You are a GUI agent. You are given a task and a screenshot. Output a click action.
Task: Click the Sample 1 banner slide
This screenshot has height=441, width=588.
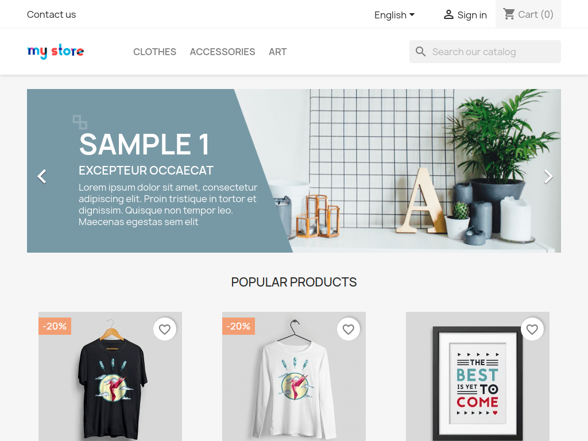click(294, 171)
